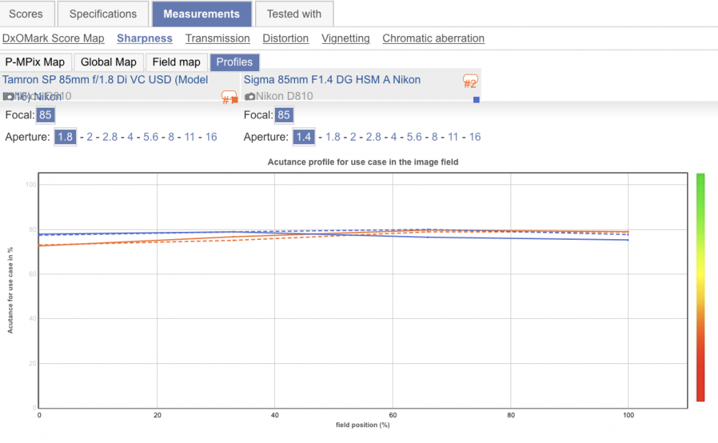Select the Measurements tab
This screenshot has width=718, height=443.
[x=202, y=14]
